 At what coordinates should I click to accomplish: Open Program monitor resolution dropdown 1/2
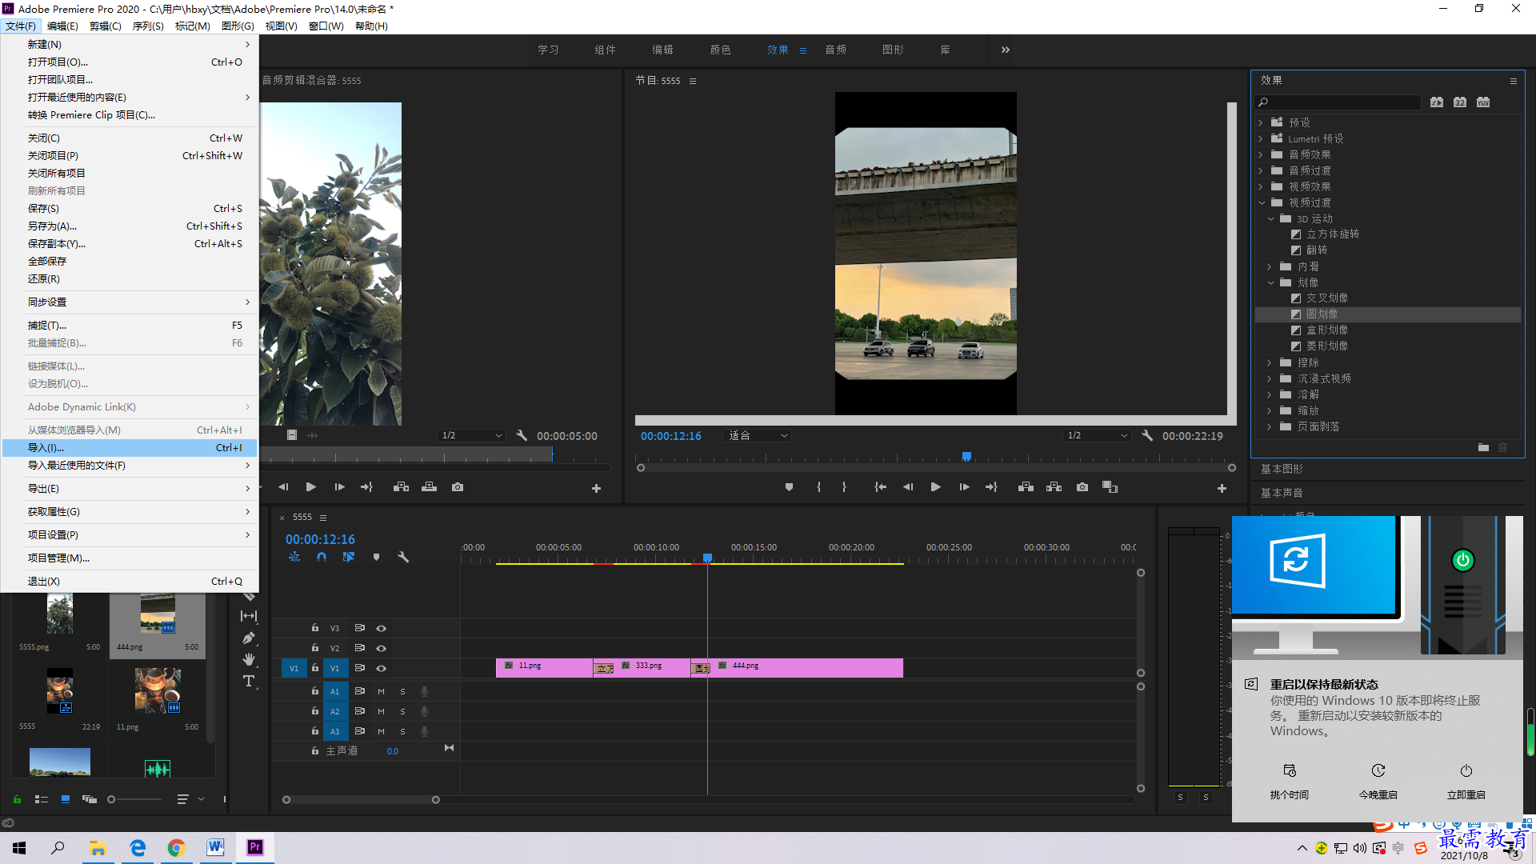(x=1097, y=435)
